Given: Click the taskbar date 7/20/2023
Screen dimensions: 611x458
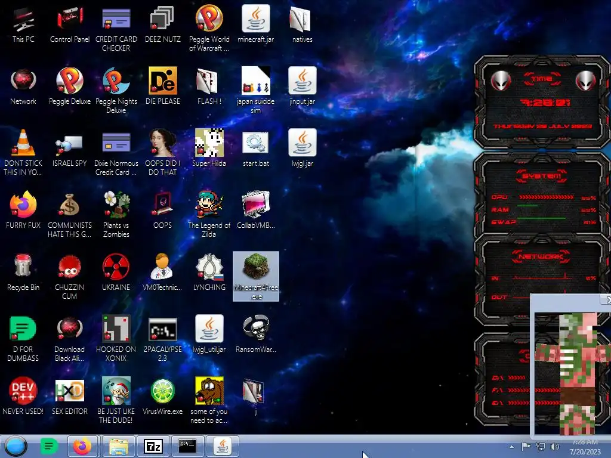Looking at the screenshot, I should [x=585, y=452].
